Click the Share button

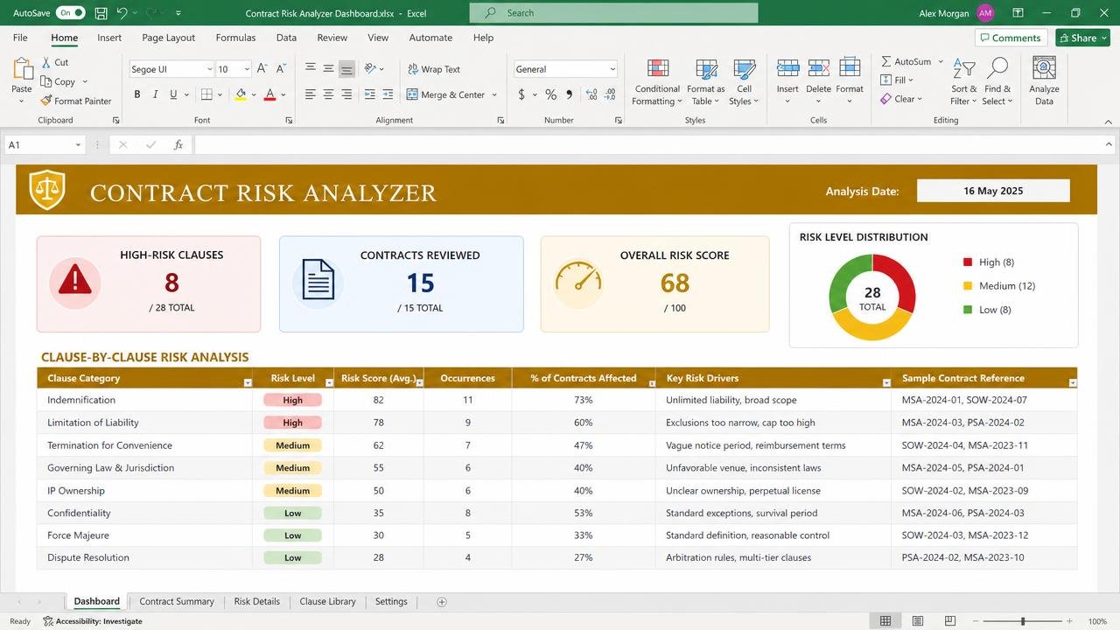click(1082, 38)
